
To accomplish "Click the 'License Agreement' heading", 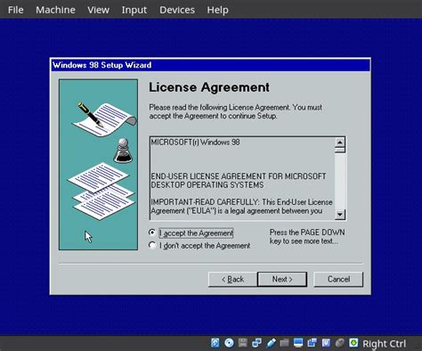I will (209, 87).
